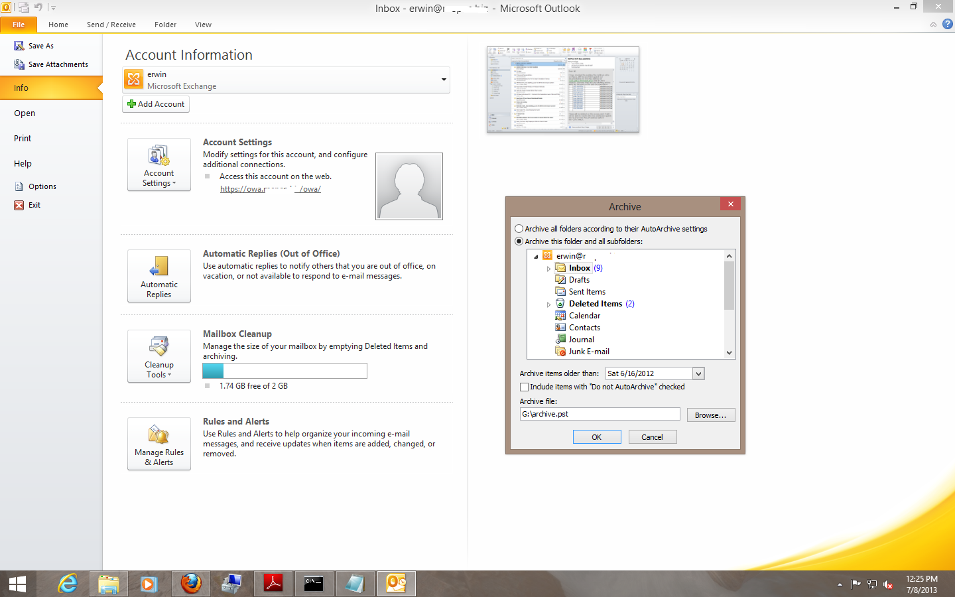
Task: Click the orange File tab
Action: point(19,25)
